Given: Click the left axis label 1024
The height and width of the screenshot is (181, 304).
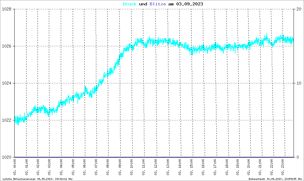Looking at the screenshot, I should click(x=7, y=83).
